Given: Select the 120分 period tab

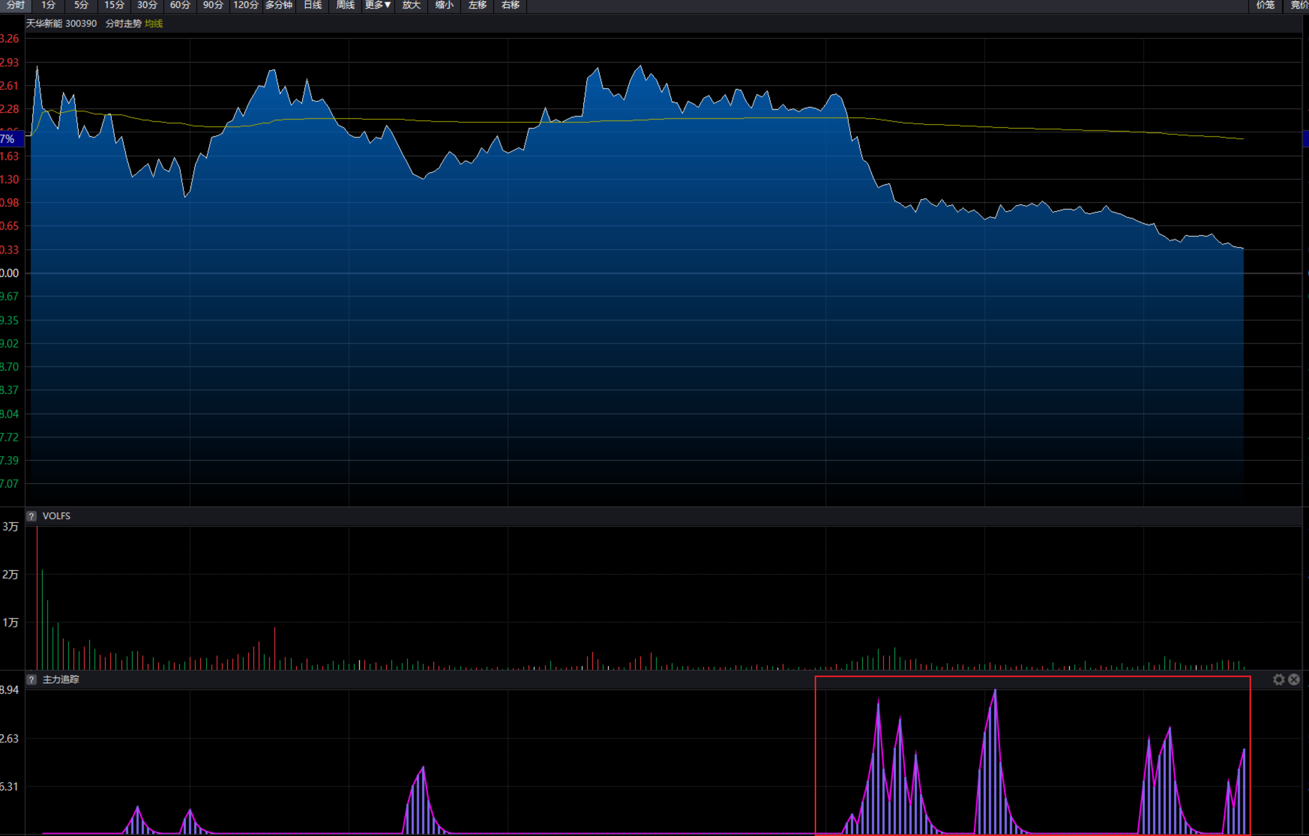Looking at the screenshot, I should click(x=246, y=5).
